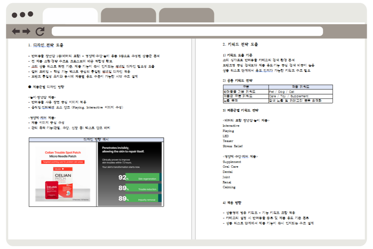Switch to the middle gray tab
This screenshot has height=249, width=373.
pos(128,16)
